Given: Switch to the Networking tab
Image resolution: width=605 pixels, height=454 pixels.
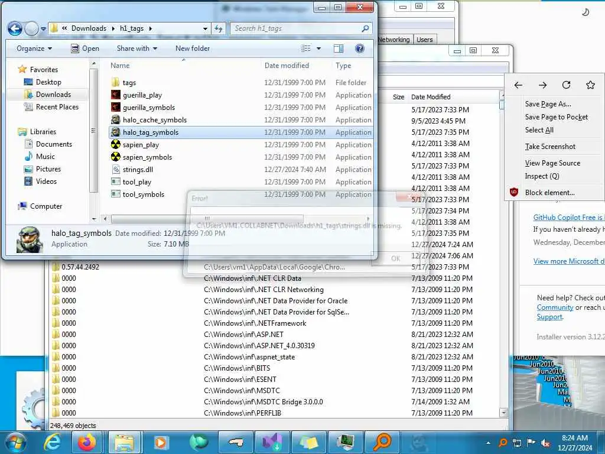Looking at the screenshot, I should (x=394, y=40).
